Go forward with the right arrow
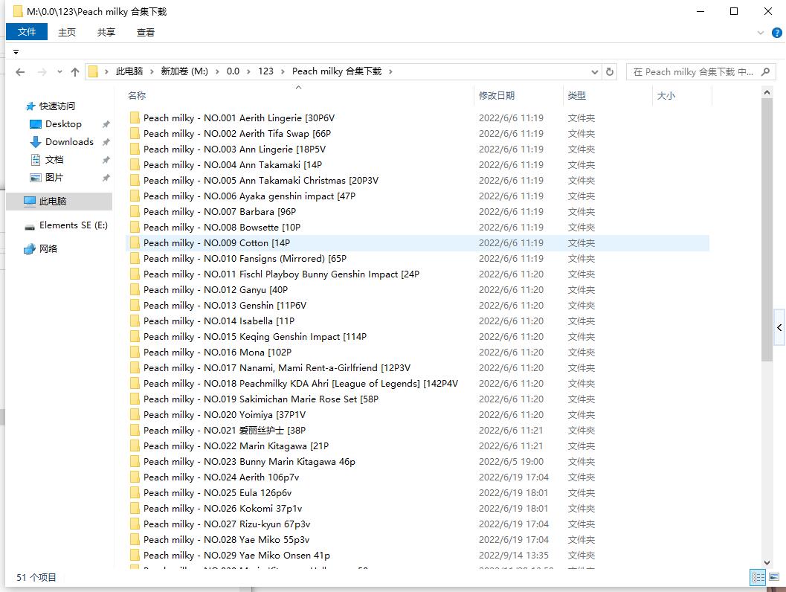The height and width of the screenshot is (592, 786). coord(42,72)
